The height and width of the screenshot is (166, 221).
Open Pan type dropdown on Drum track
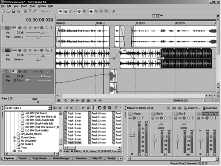[x=22, y=60]
